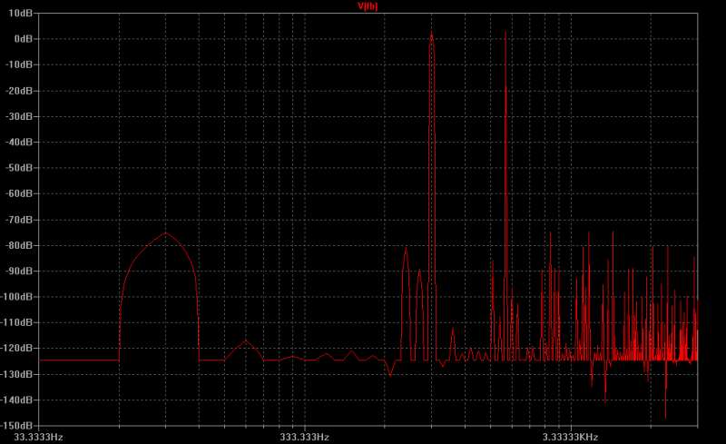Click the red V(b) trace label
Viewport: 726px width, 444px height.
(x=368, y=6)
